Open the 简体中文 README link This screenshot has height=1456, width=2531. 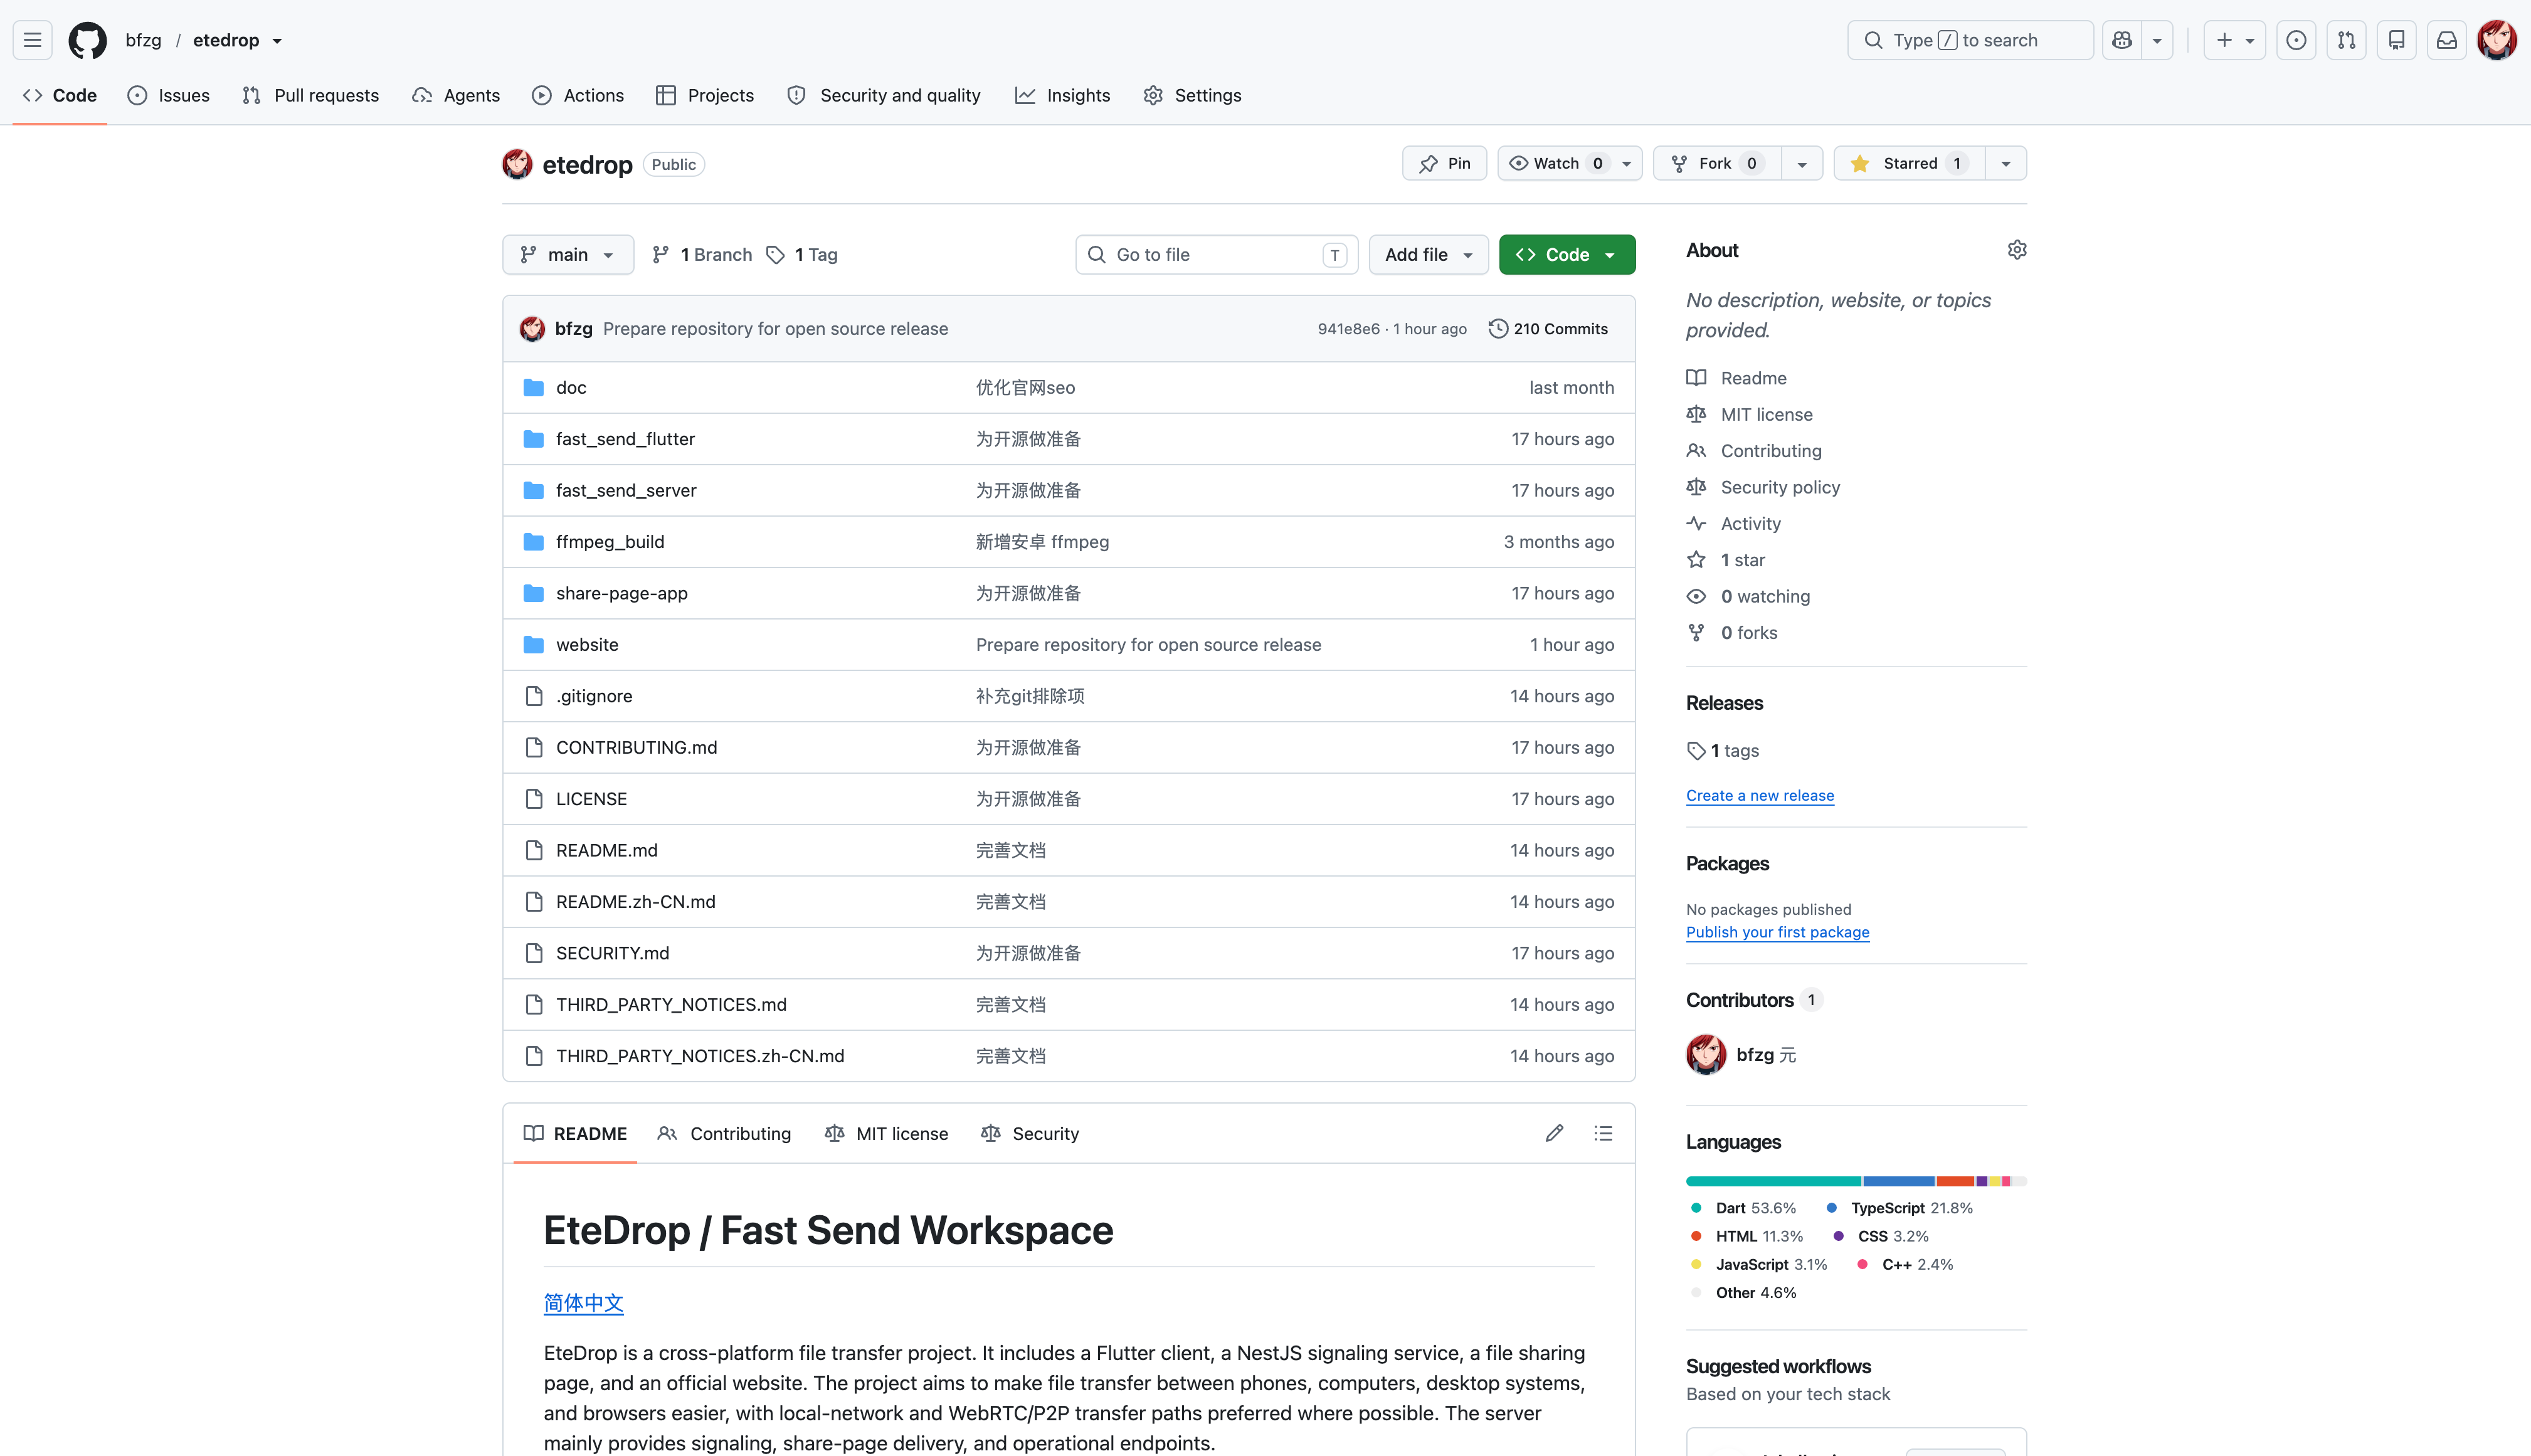point(584,1303)
